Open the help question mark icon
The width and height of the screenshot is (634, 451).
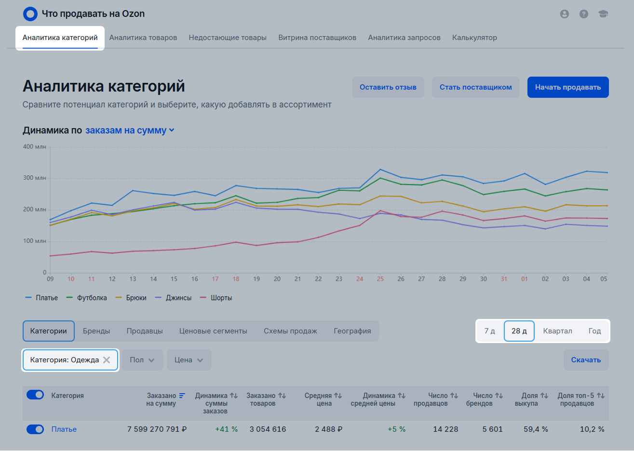pyautogui.click(x=584, y=14)
